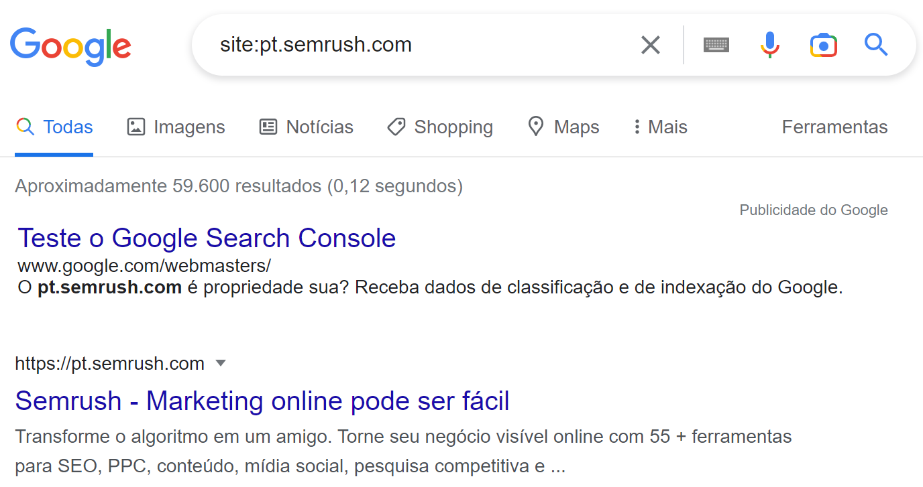Screen dimensions: 923x487
Task: Click the magnifying glass to run the search
Action: tap(876, 45)
